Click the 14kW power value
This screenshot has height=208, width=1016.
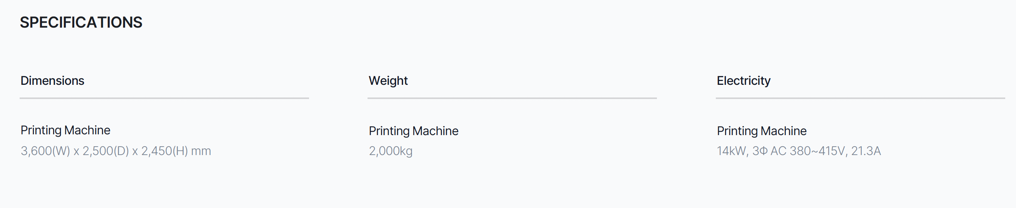(x=732, y=151)
